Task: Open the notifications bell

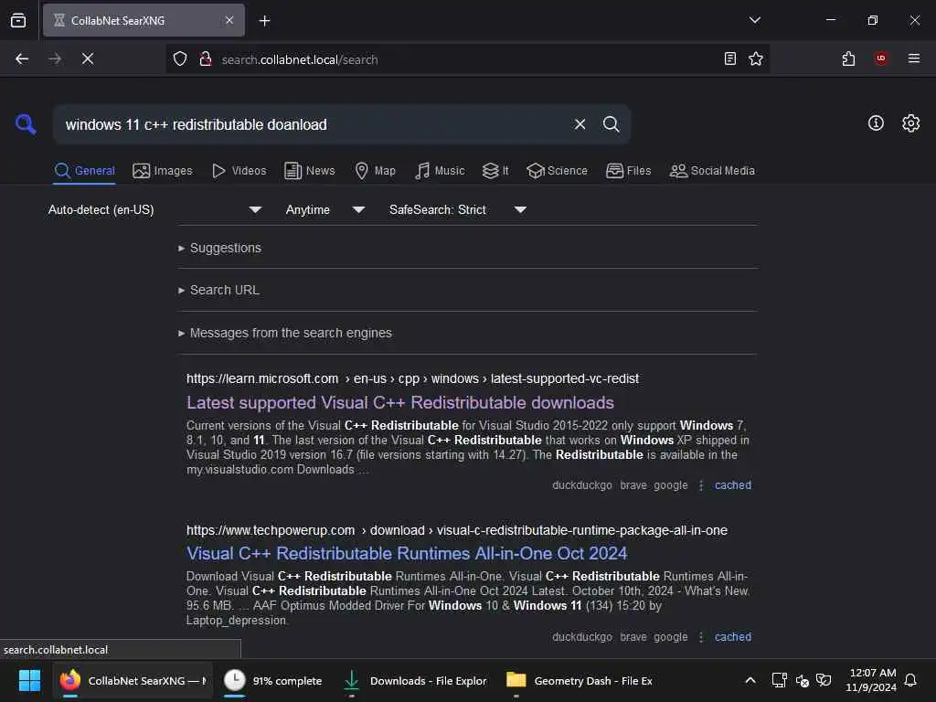Action: point(910,680)
